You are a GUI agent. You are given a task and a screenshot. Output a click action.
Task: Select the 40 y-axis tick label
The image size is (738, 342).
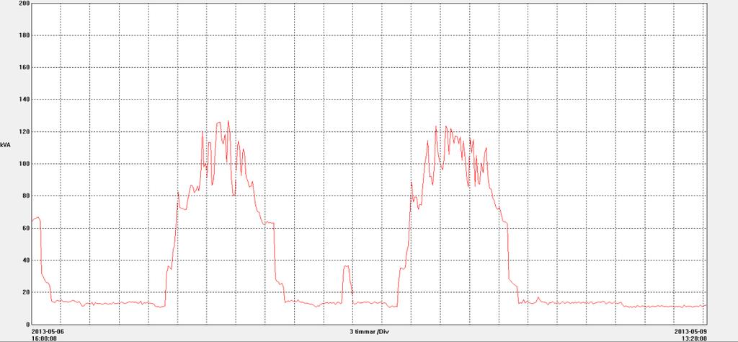(x=25, y=260)
